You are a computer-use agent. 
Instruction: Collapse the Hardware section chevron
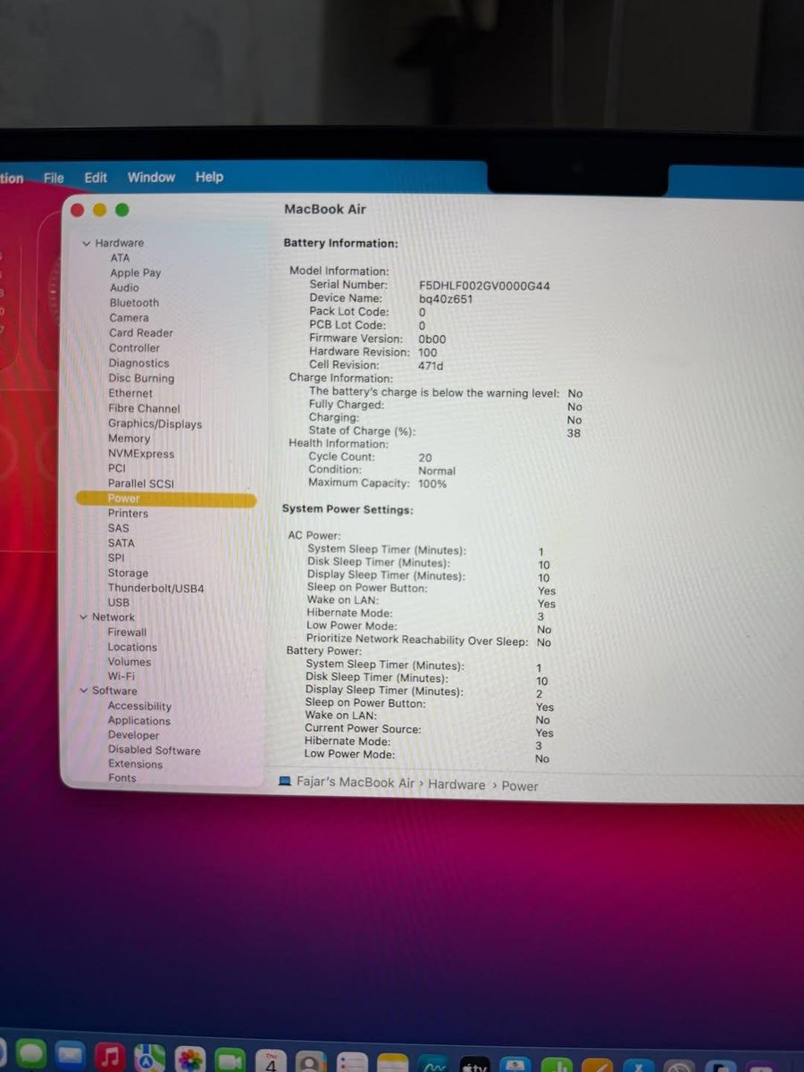pos(87,243)
